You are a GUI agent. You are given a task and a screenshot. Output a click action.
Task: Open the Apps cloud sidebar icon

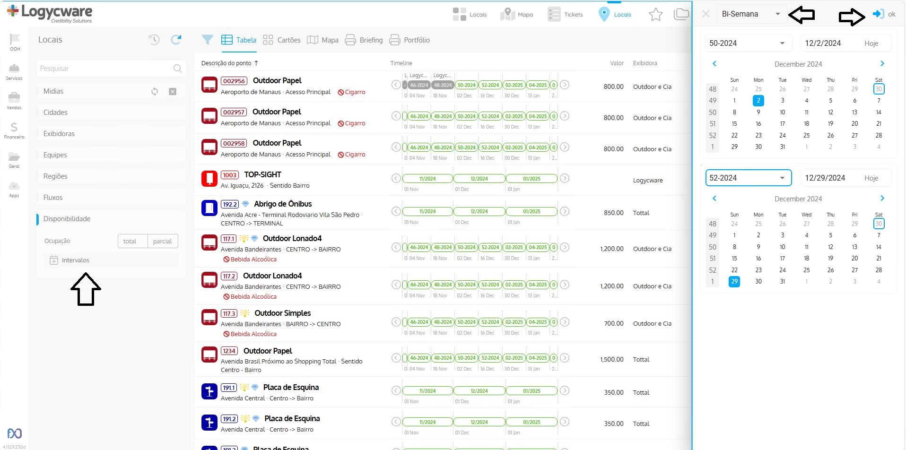point(14,186)
